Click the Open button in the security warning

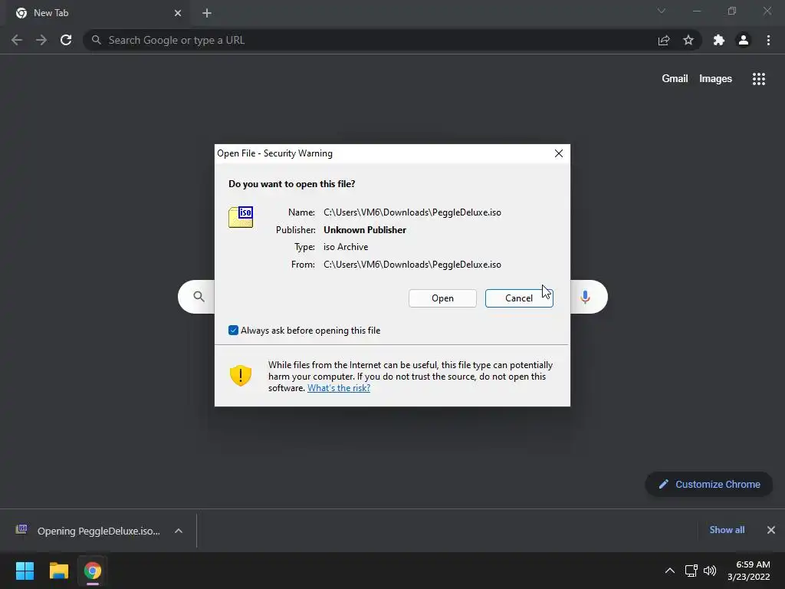pyautogui.click(x=442, y=298)
